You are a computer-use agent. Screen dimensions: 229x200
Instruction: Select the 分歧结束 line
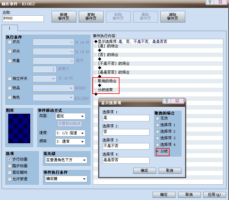[158, 90]
